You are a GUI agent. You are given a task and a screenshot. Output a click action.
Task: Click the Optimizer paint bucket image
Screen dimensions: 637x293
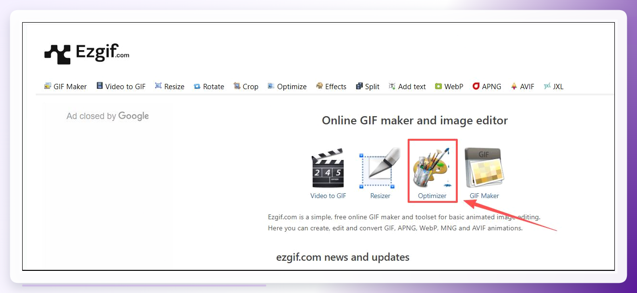click(x=432, y=167)
